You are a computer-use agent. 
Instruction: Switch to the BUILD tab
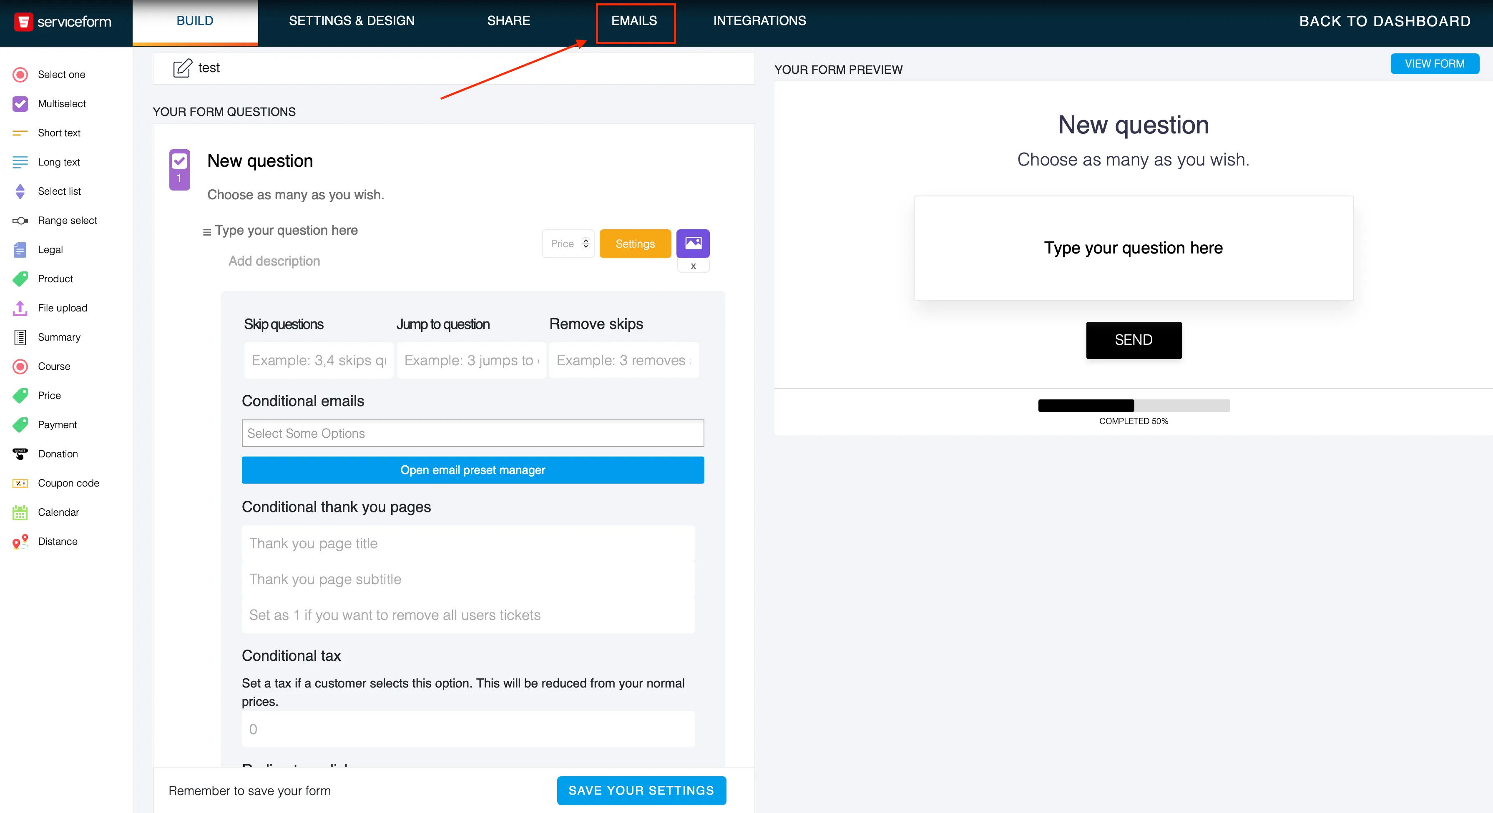click(195, 21)
